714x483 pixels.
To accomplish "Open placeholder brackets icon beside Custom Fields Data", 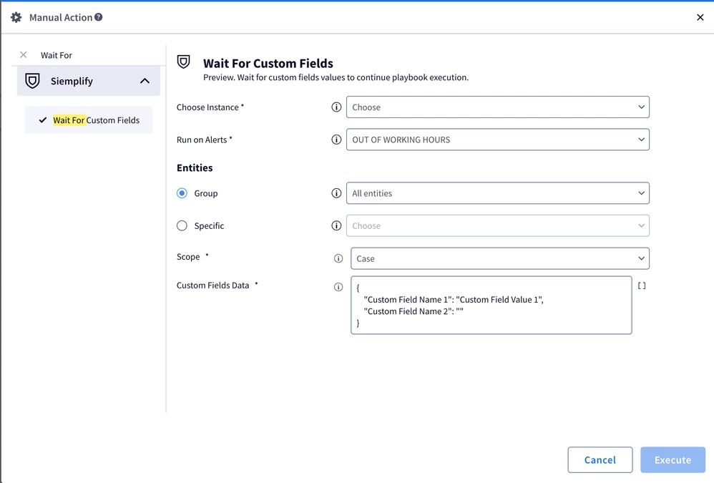I will (x=642, y=286).
